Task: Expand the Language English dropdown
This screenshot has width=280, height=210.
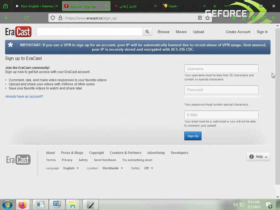Action: [x=71, y=168]
